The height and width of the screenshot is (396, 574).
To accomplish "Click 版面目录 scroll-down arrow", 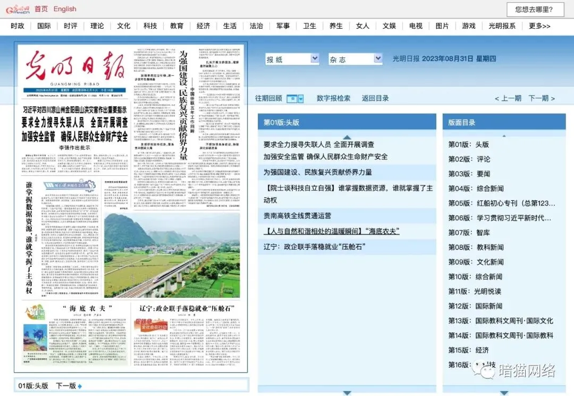I will pos(504,393).
